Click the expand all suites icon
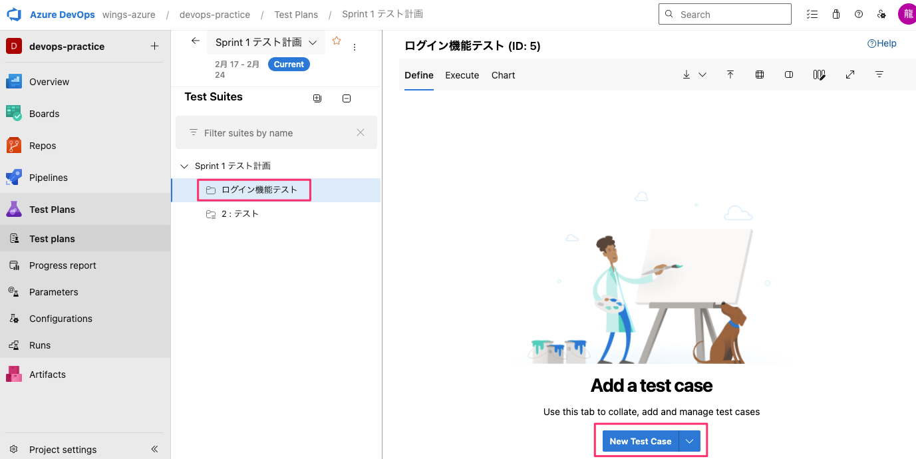 [317, 98]
